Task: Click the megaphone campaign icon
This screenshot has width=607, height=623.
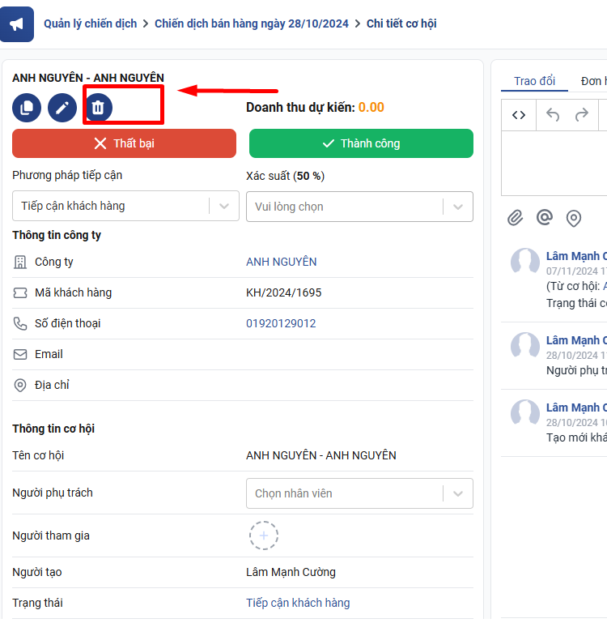Action: 17,24
